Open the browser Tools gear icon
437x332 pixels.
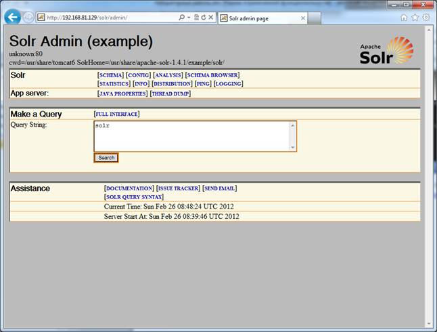pyautogui.click(x=425, y=18)
